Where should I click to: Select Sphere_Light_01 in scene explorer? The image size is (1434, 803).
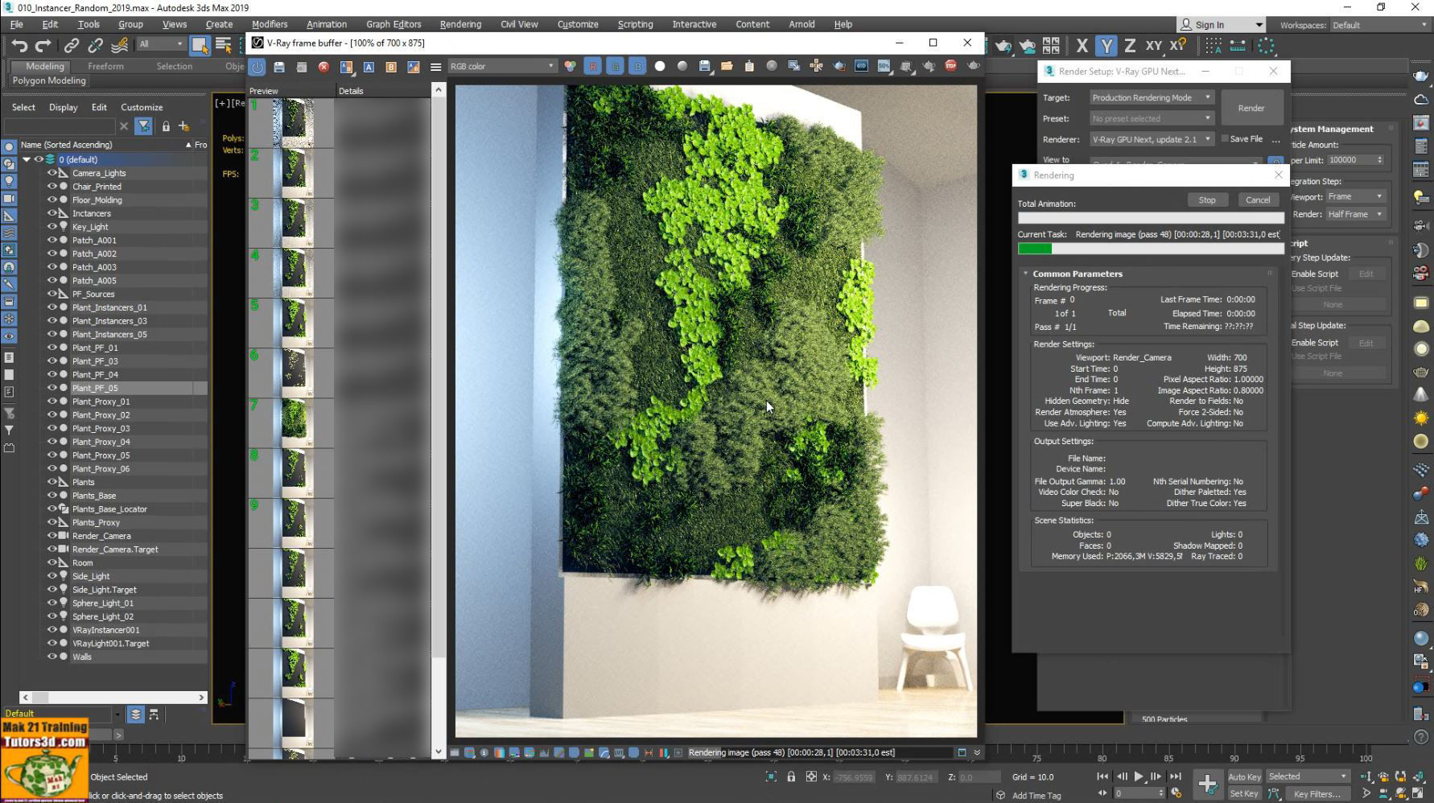tap(103, 603)
